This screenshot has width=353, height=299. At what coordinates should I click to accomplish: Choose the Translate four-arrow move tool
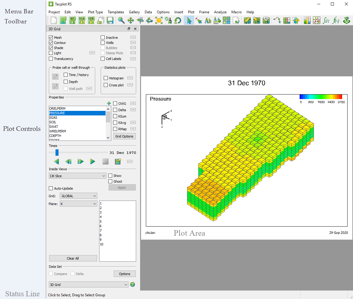click(130, 21)
